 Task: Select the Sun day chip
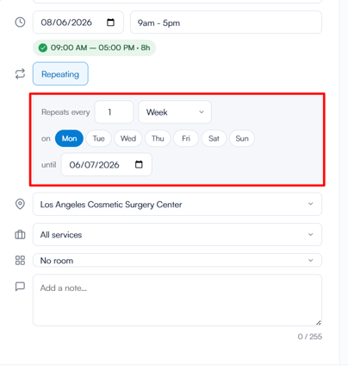point(242,138)
